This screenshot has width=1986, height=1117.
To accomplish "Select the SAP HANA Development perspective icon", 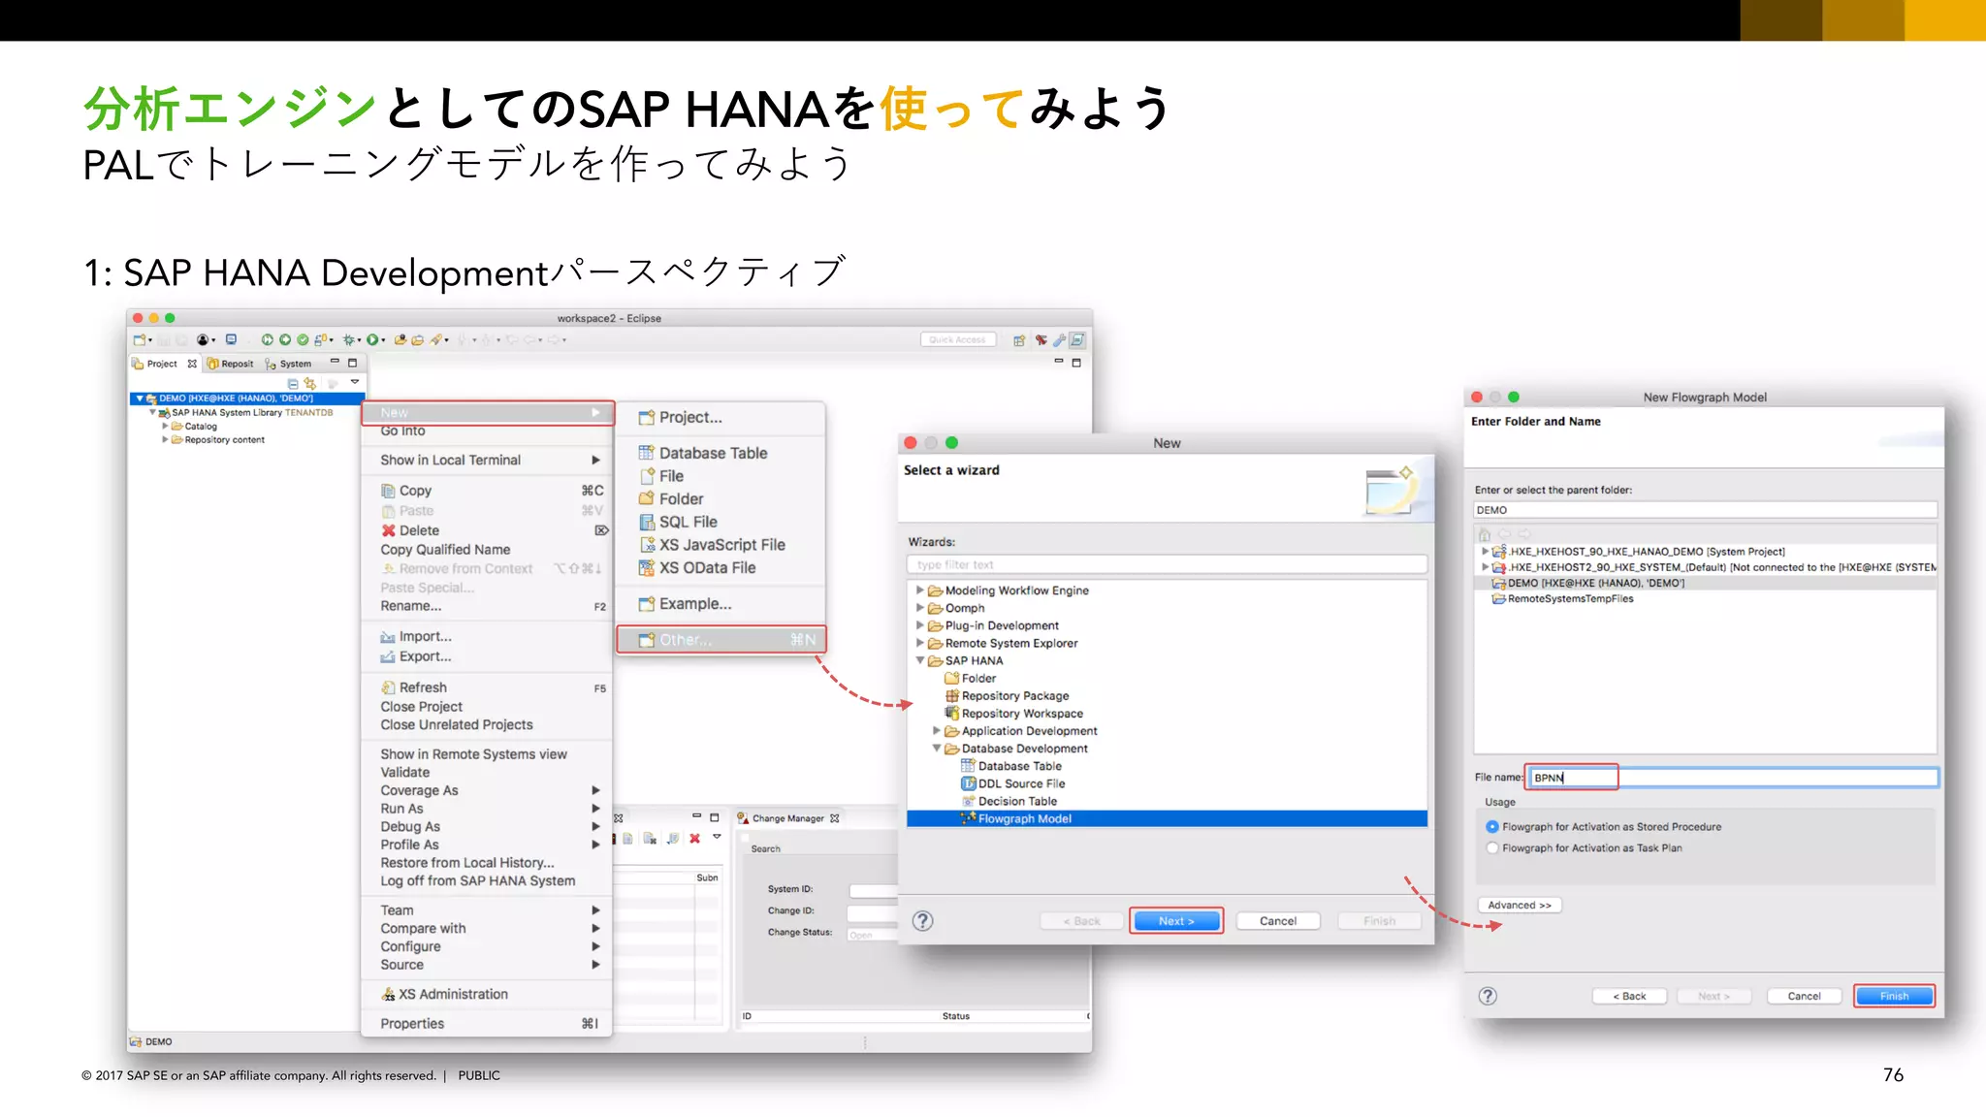I will click(x=1077, y=340).
